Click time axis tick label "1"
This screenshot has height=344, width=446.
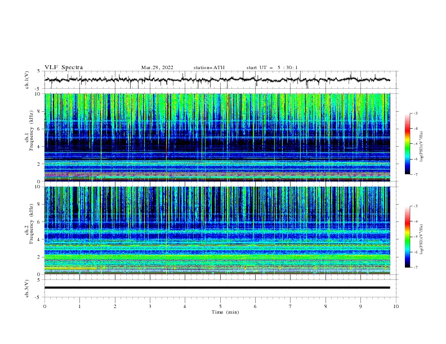tap(79, 306)
